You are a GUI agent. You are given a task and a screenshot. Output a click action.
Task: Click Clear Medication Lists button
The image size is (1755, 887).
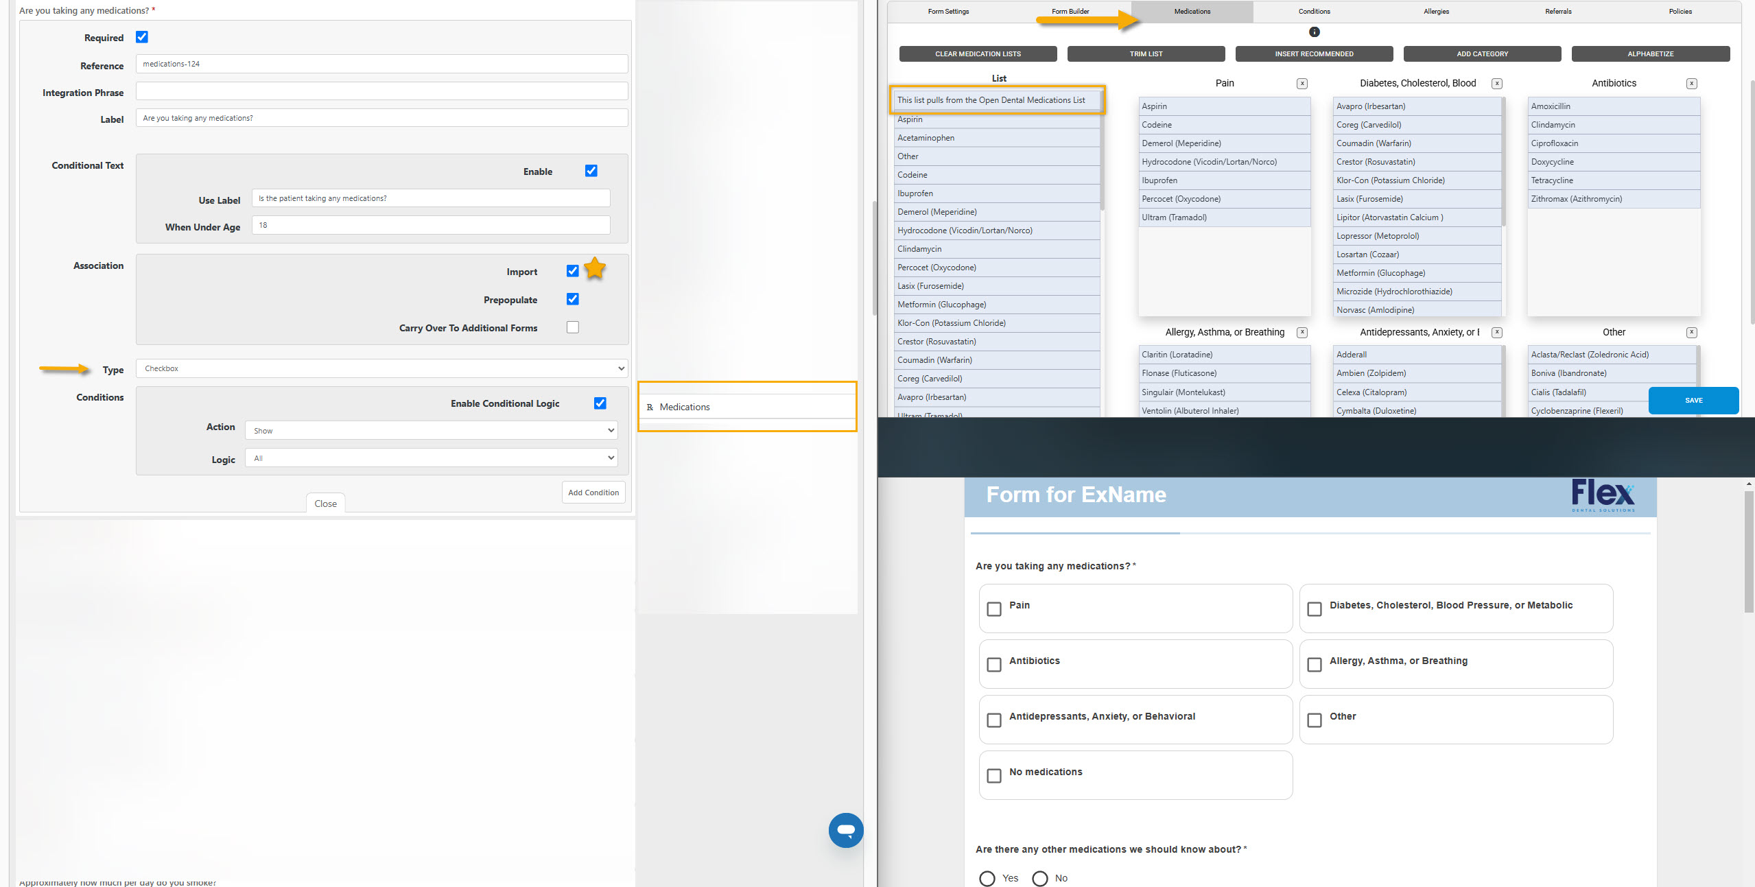click(x=978, y=54)
